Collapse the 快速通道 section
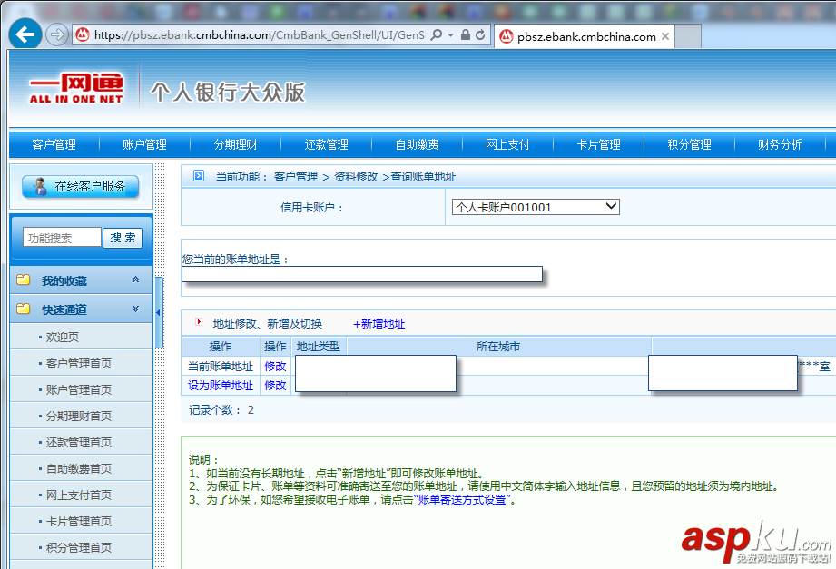 click(x=137, y=309)
